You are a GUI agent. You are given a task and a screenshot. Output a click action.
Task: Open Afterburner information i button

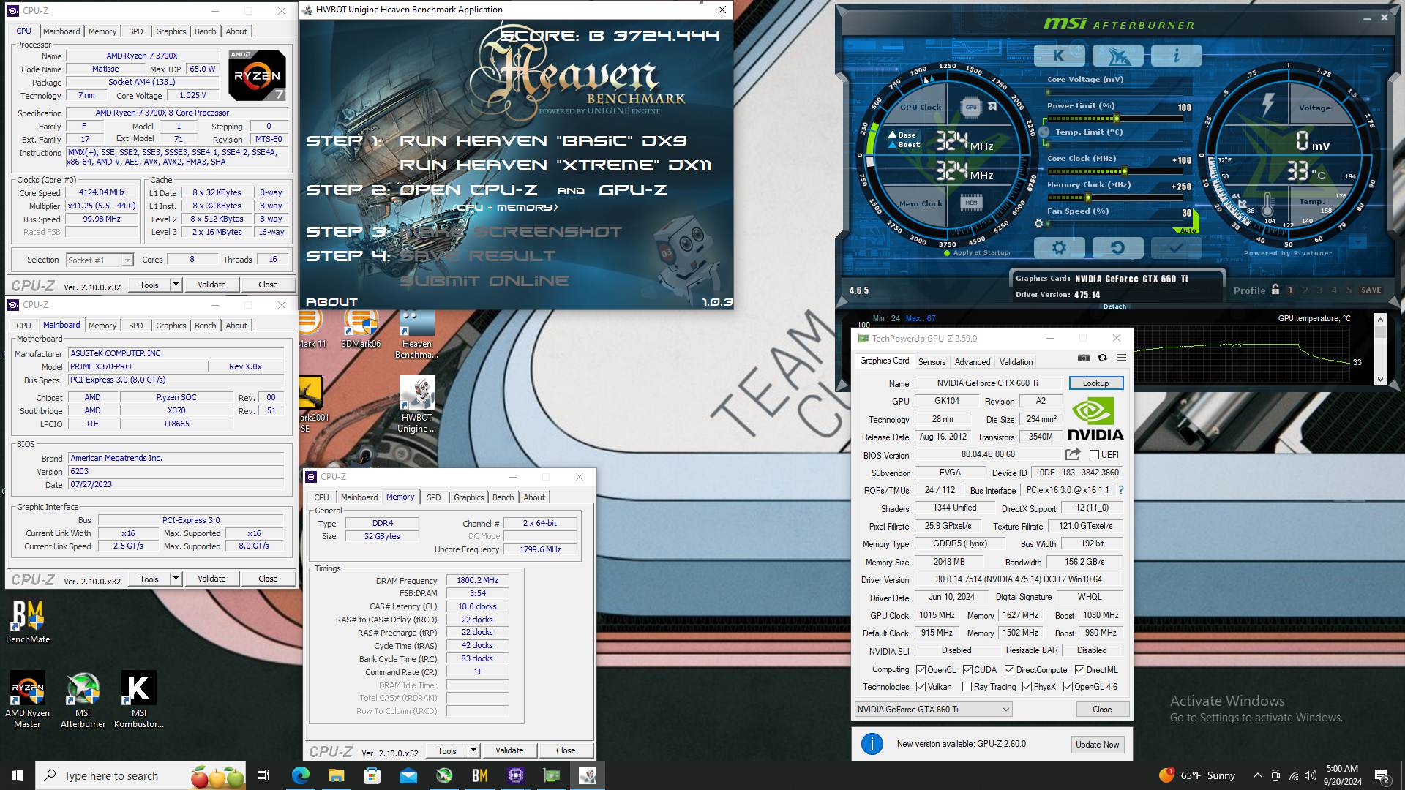[x=1176, y=56]
